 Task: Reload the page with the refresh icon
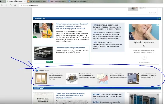pyautogui.click(x=11, y=5)
